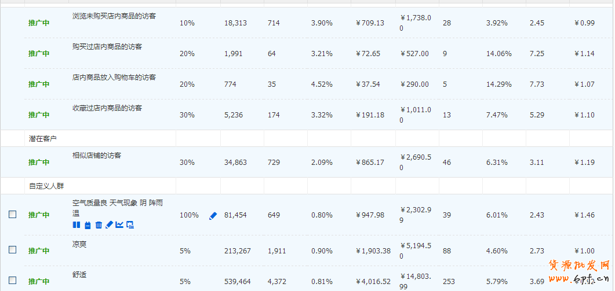Select the 舒适 row checkbox
Screen dimensions: 615x291
click(13, 281)
